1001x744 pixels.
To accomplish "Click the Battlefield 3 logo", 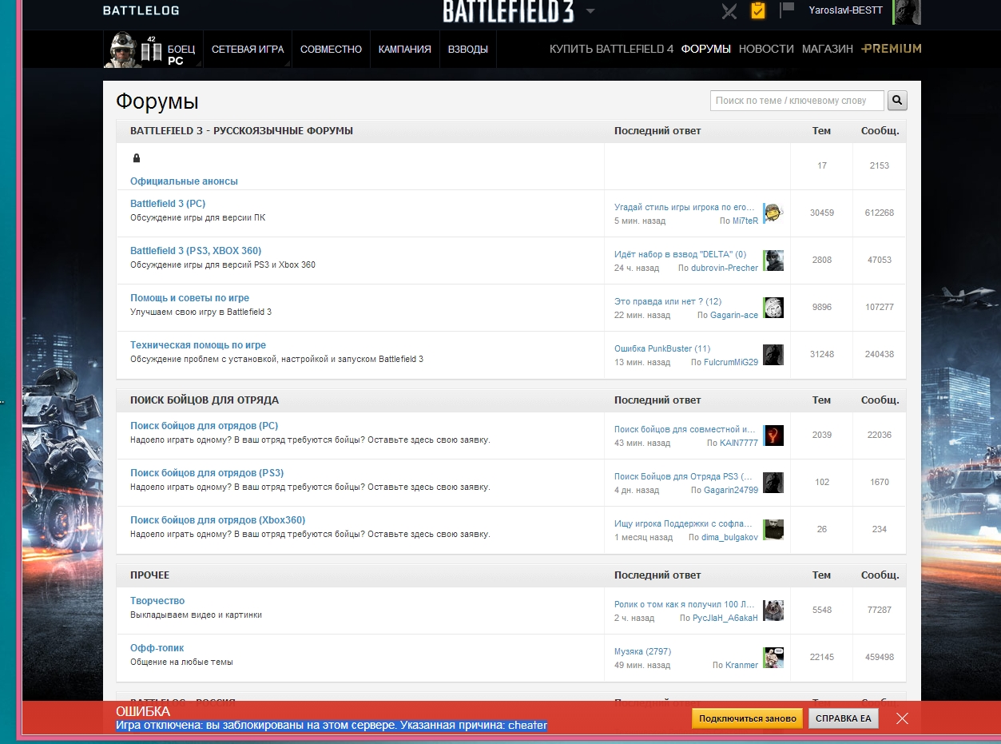I will [x=510, y=12].
